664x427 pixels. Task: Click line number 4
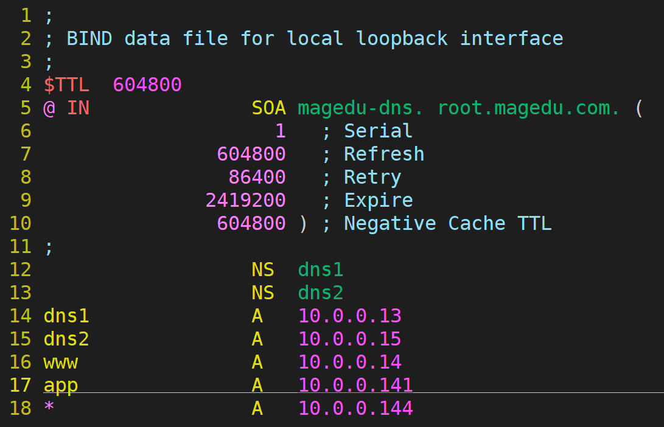26,85
